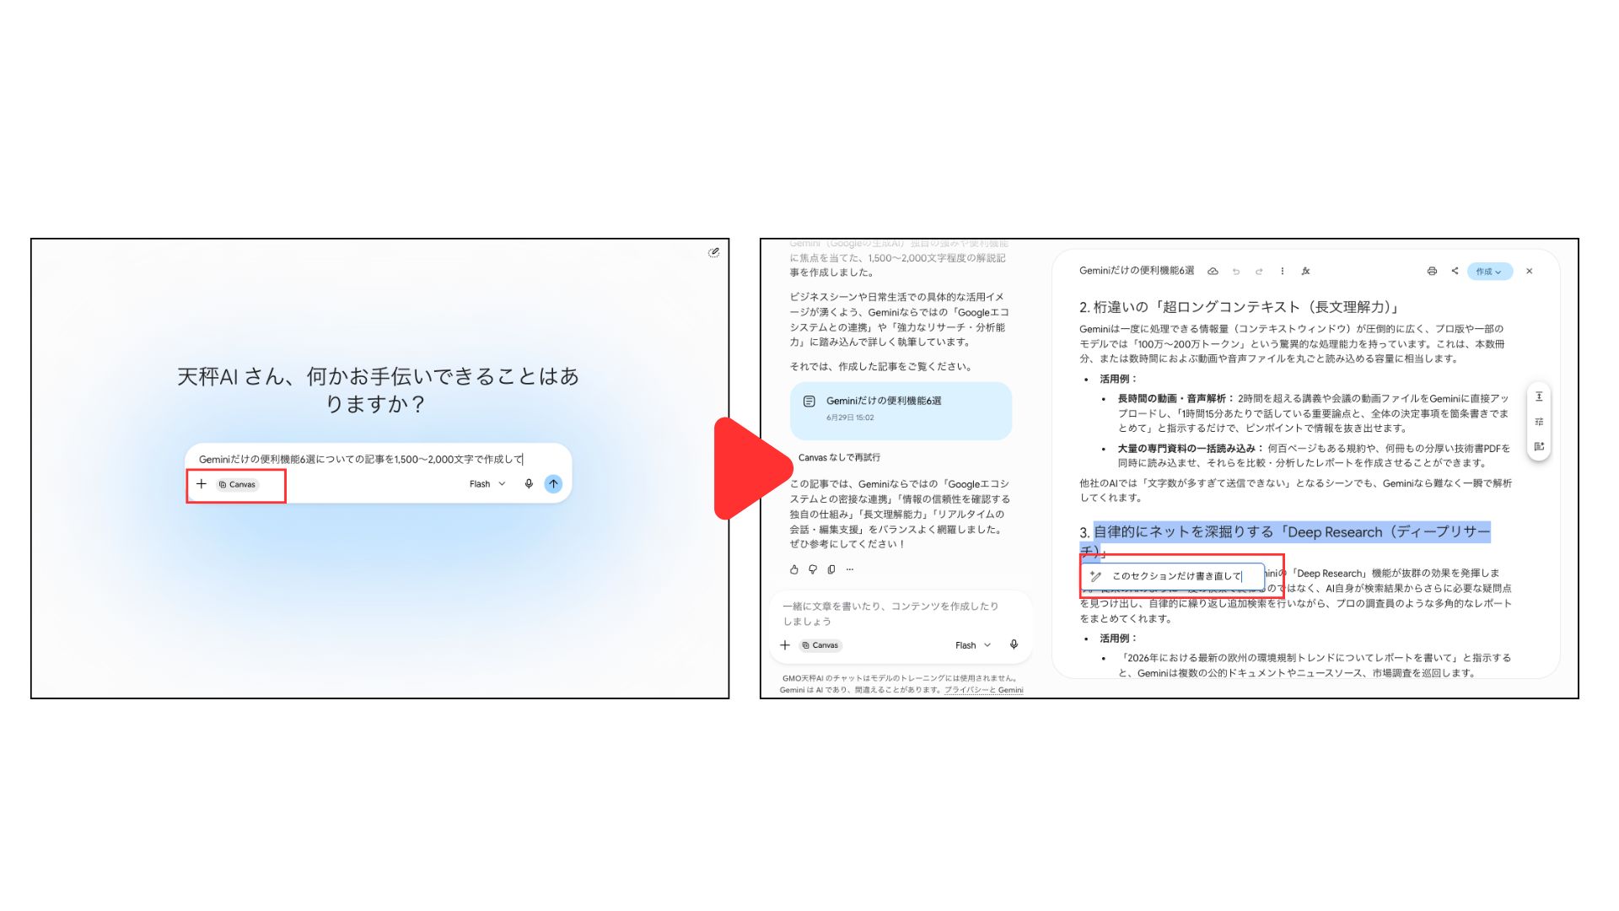This screenshot has width=1619, height=911.
Task: Open the 作成 dropdown button
Action: tap(1489, 272)
